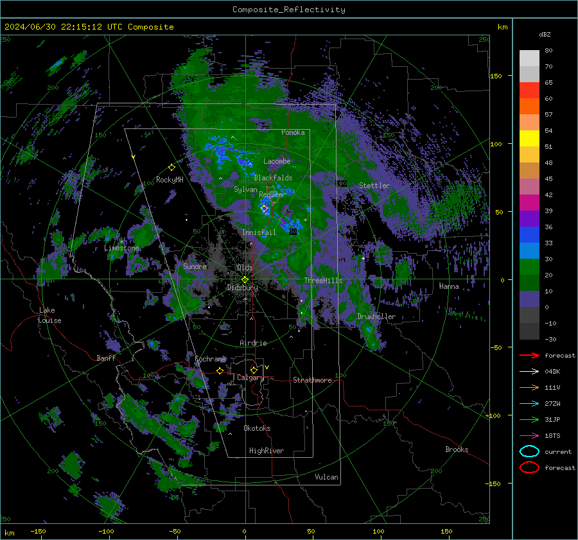Viewport: 578px width, 540px height.
Task: Click the RockyMH label
Action: (x=170, y=180)
